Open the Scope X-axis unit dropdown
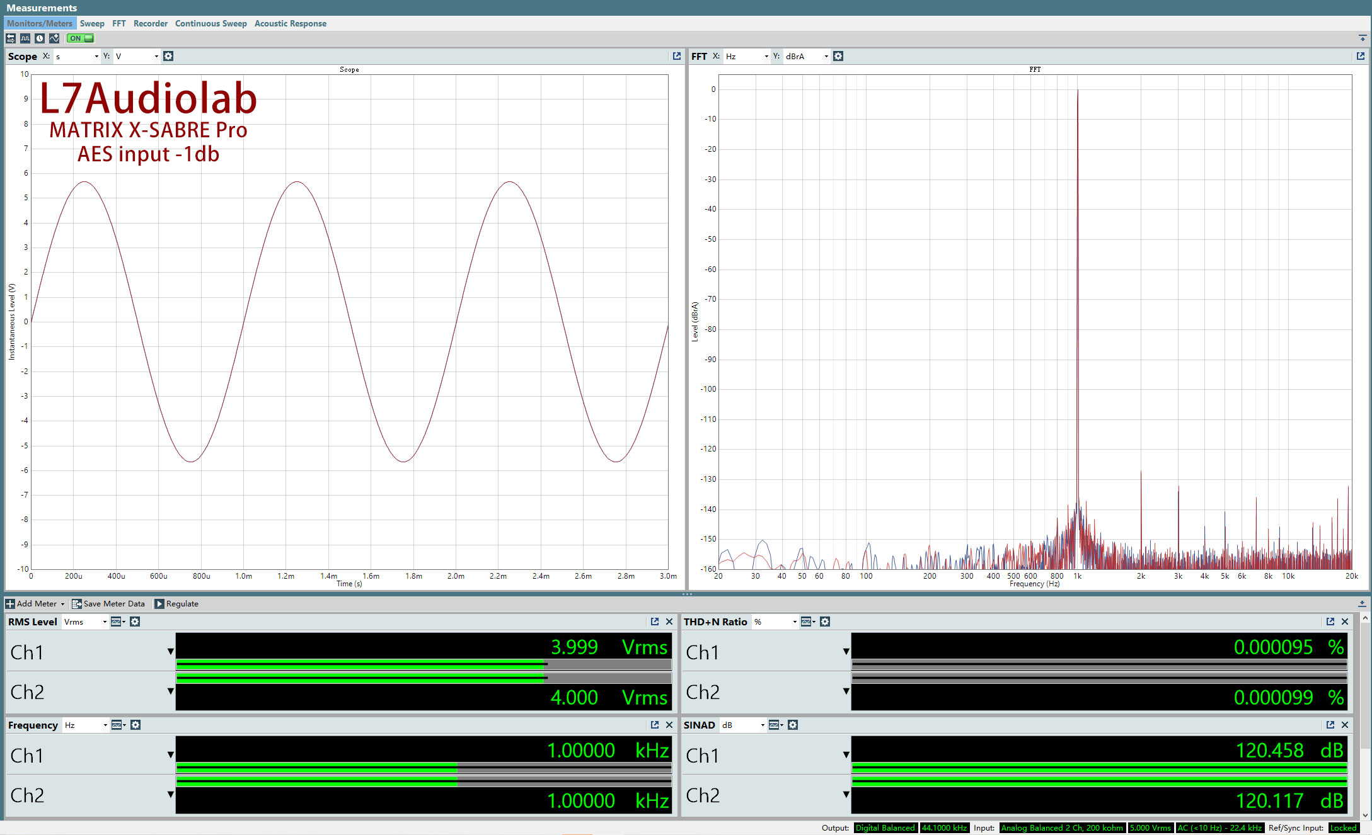The image size is (1372, 835). (77, 56)
